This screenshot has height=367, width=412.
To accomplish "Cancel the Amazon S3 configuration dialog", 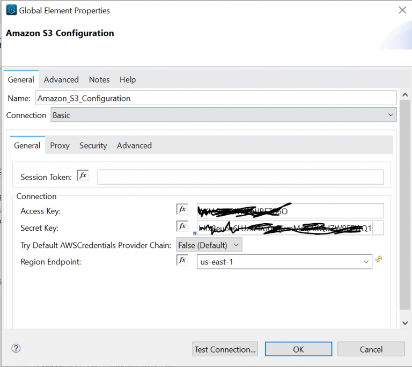I will pos(371,349).
